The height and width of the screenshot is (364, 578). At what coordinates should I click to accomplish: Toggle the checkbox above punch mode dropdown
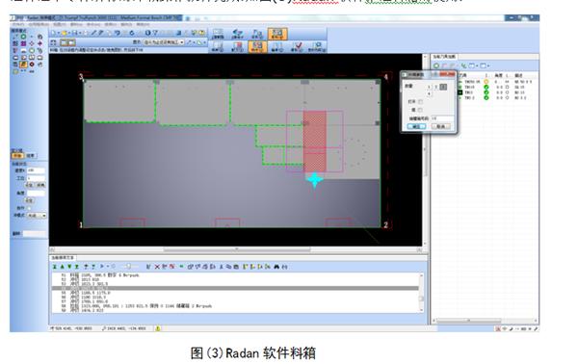click(30, 208)
